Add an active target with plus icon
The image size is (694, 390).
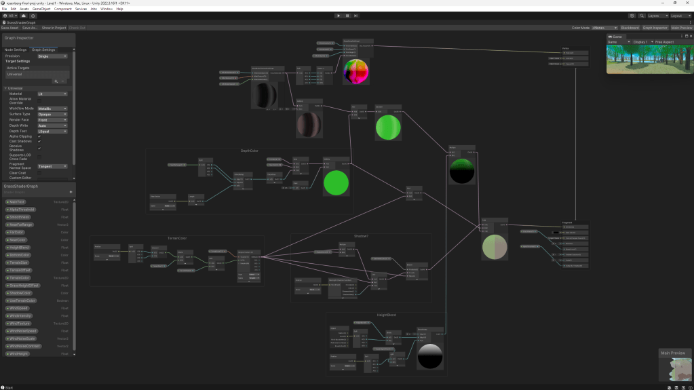click(x=56, y=81)
